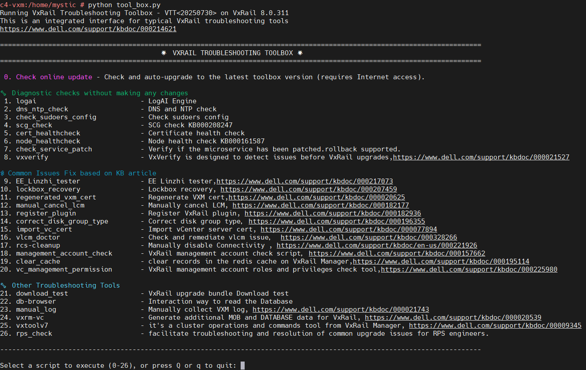This screenshot has height=370, width=586.
Task: Click the 'regenerated_vxm_cert' script name
Action: pyautogui.click(x=56, y=197)
